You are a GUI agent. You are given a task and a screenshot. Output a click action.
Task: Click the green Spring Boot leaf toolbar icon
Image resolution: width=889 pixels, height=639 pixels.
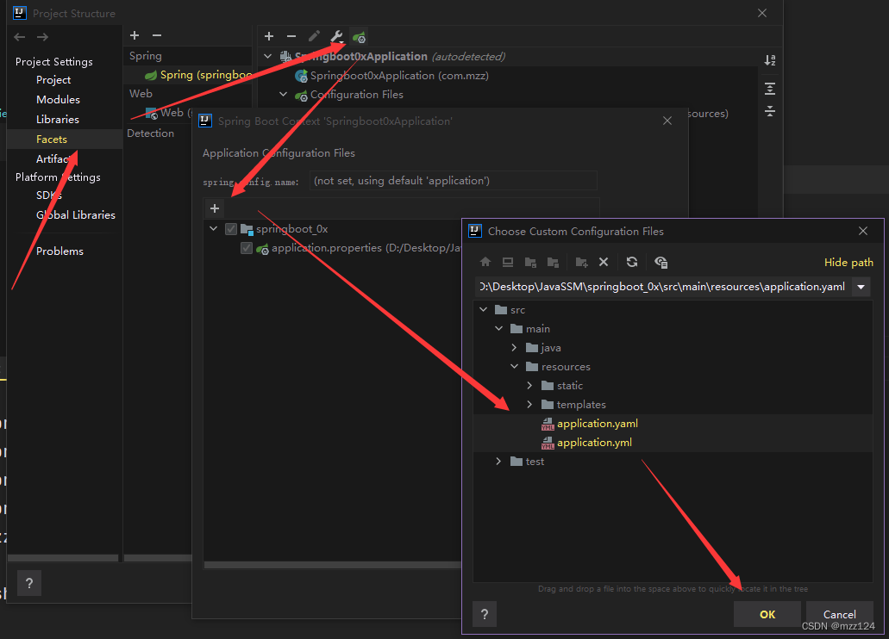click(359, 37)
